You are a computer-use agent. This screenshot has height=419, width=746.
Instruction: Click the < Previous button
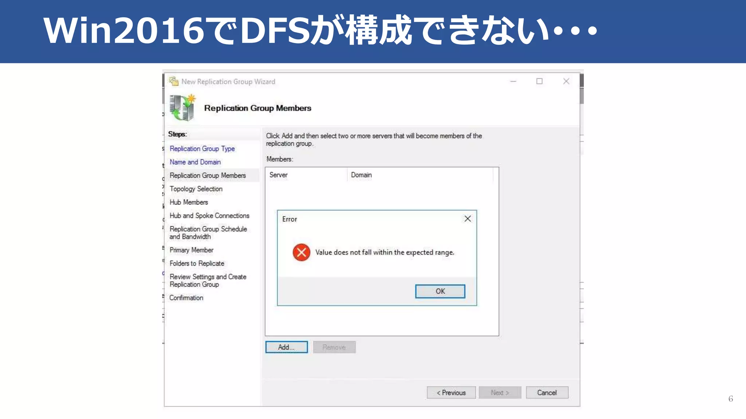[x=451, y=392]
